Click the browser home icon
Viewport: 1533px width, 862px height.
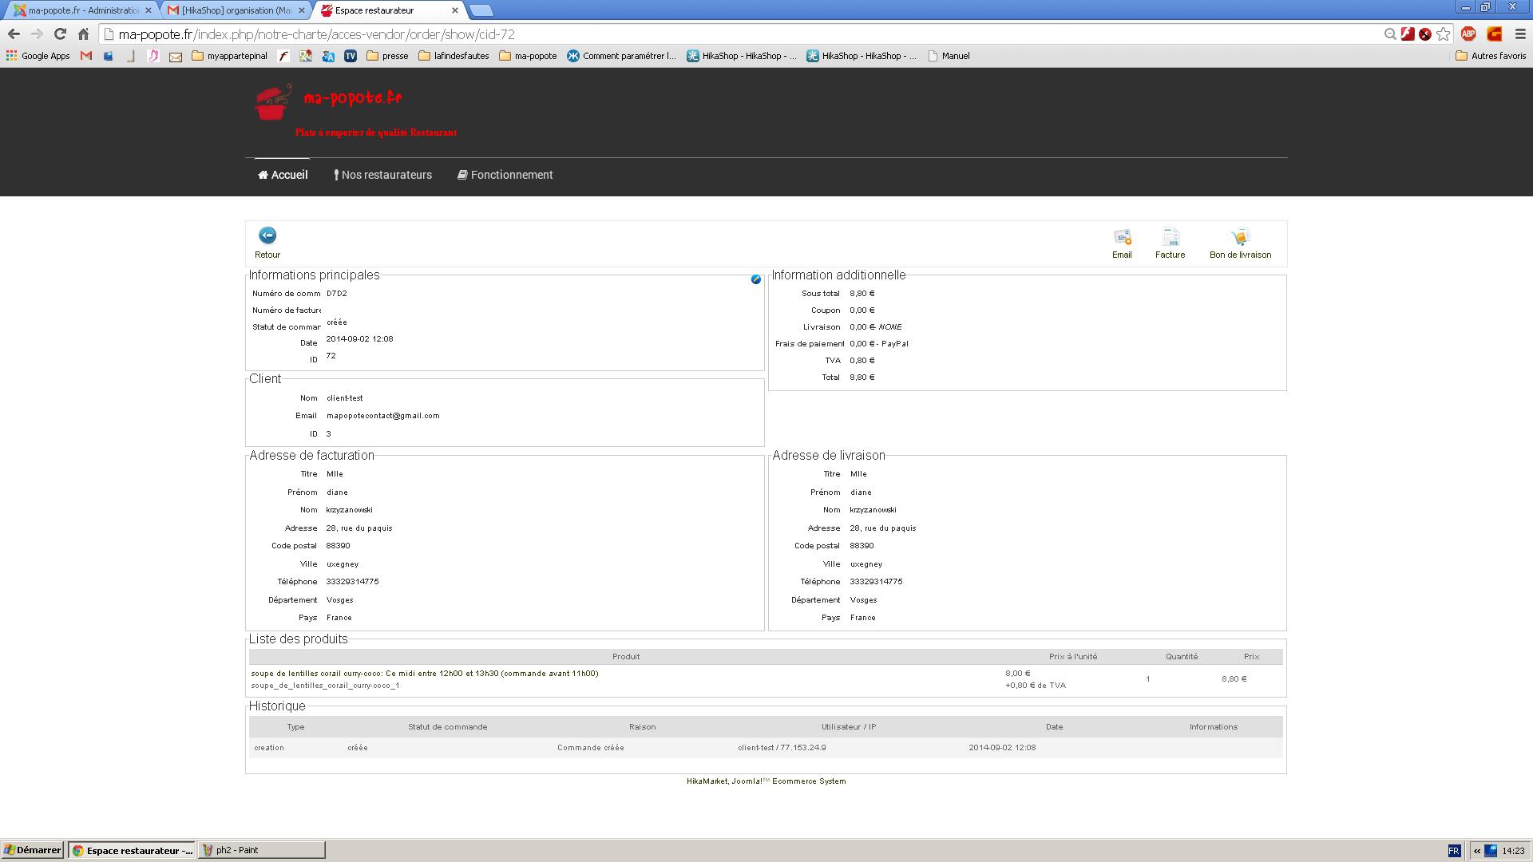tap(83, 34)
